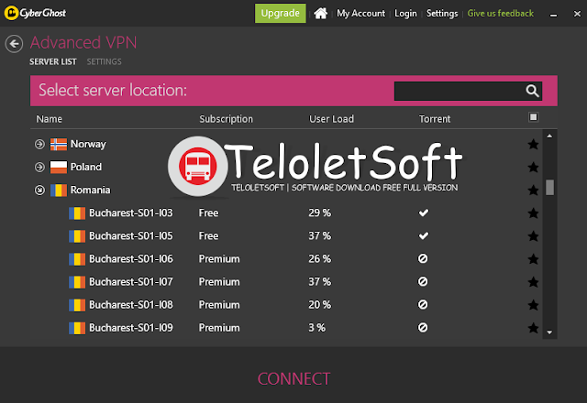Click the CyberGhost logo
This screenshot has width=587, height=403.
(x=35, y=13)
